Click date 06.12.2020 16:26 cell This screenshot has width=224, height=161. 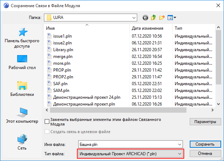(147, 104)
